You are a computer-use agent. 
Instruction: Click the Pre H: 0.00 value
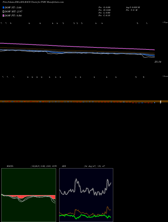(104, 10)
